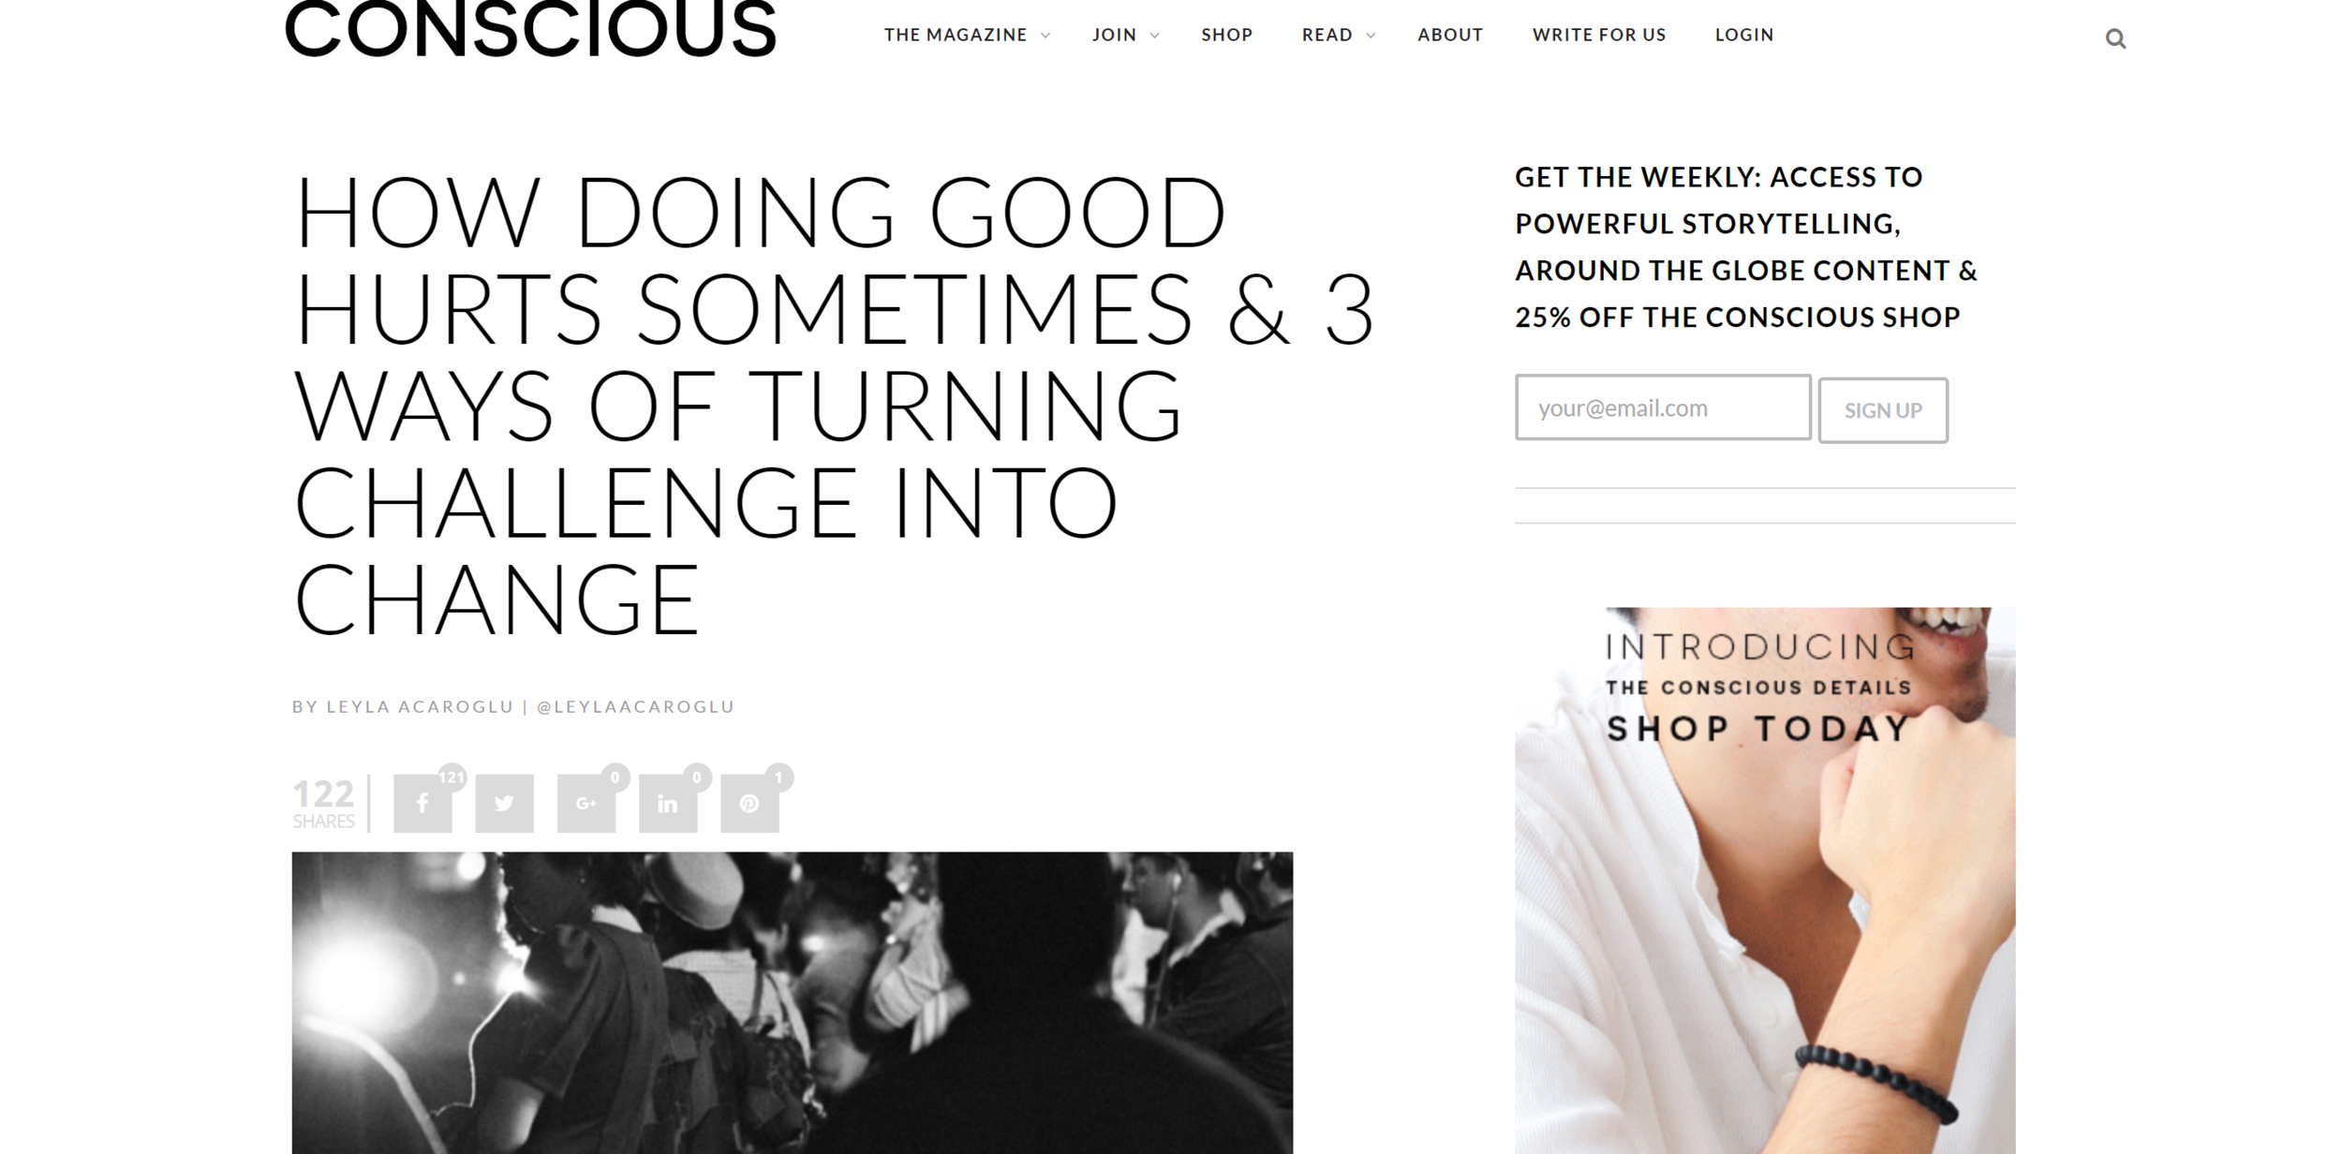Share article on Twitter

coord(504,803)
